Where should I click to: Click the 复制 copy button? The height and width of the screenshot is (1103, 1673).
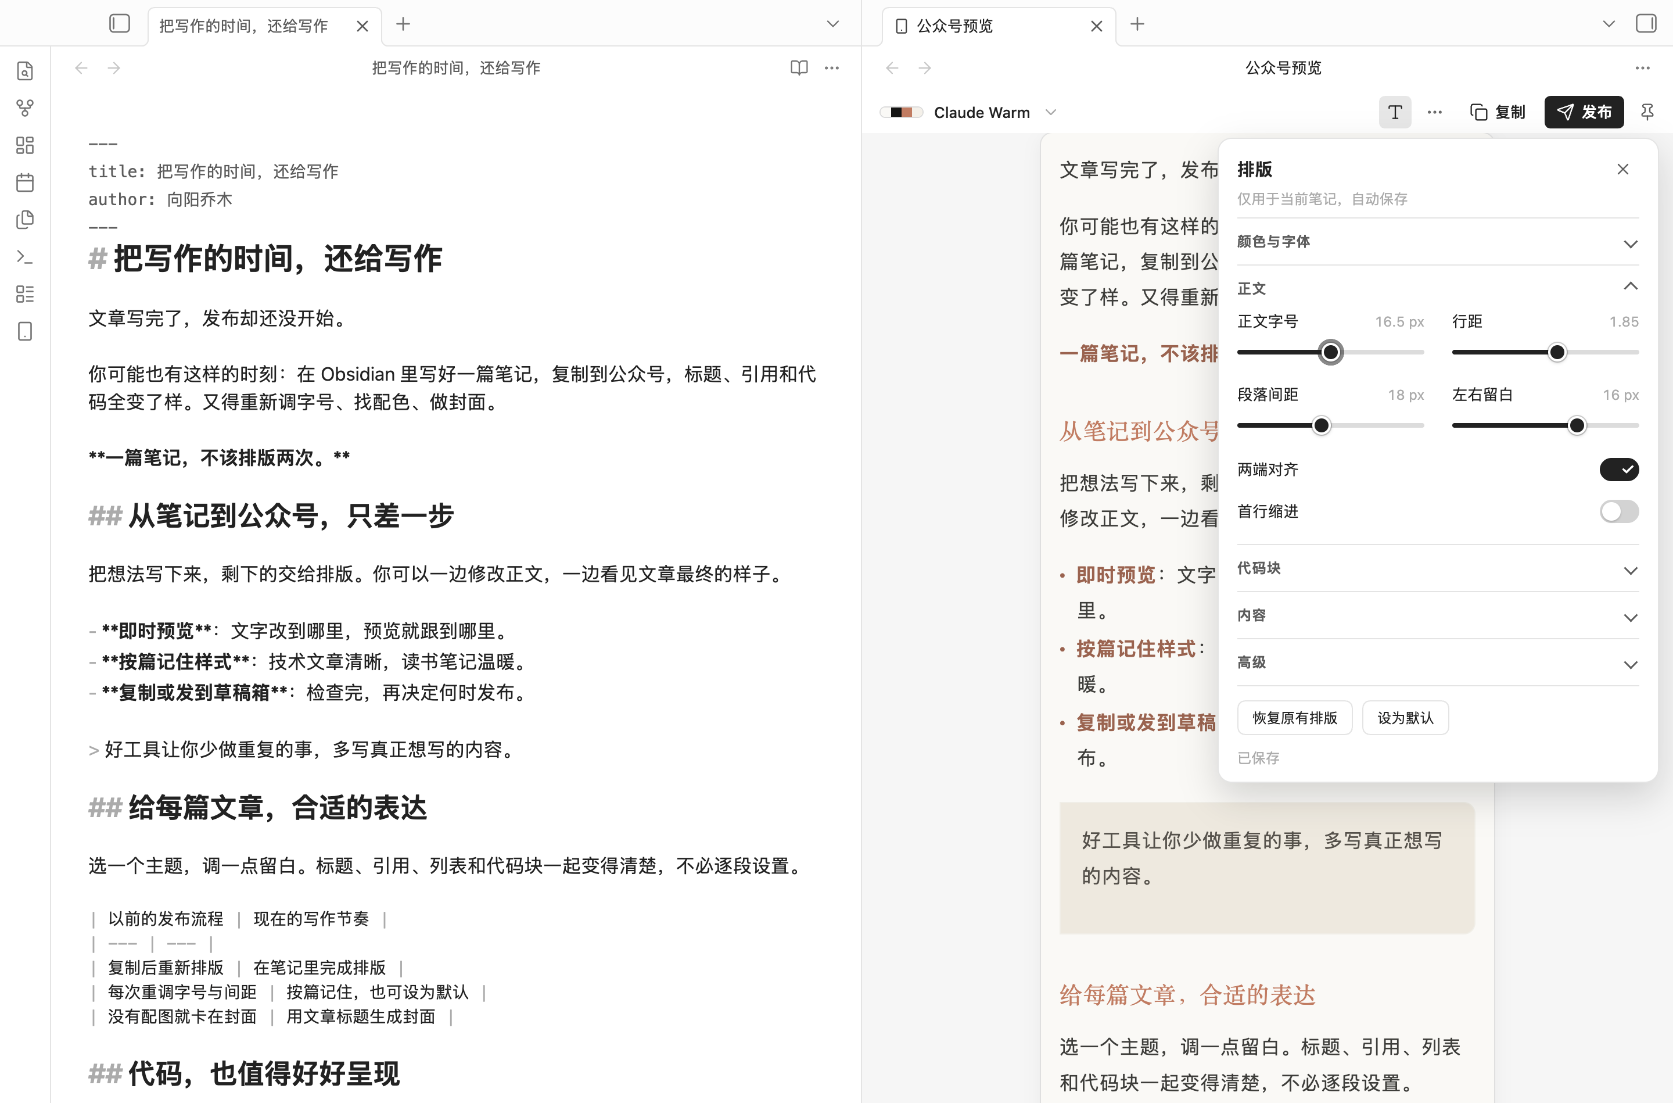1498,113
